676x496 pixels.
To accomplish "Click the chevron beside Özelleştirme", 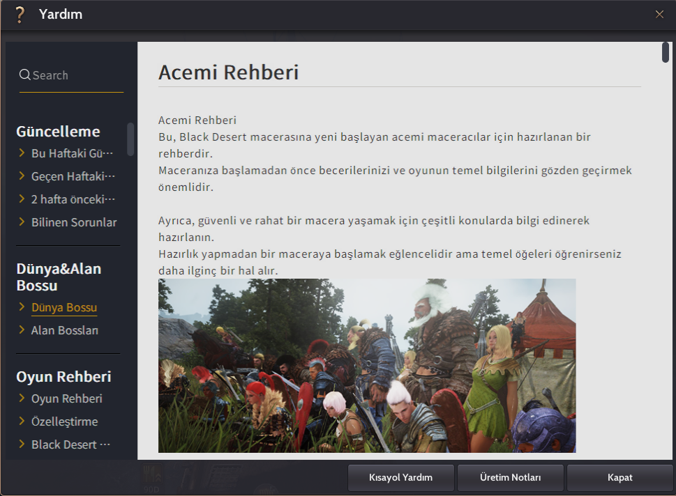I will tap(22, 421).
